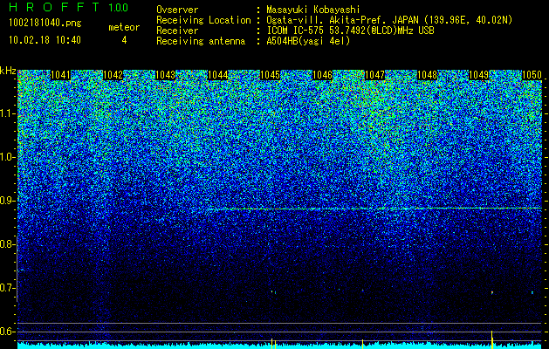Select the 0.8 kHz axis label
Screen dimensions: 549x349
[x=8, y=244]
